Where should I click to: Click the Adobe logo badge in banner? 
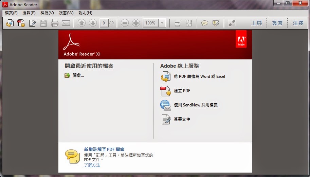click(241, 39)
